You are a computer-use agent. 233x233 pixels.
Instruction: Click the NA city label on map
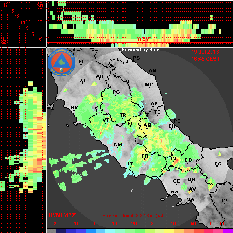pyautogui.click(x=175, y=192)
